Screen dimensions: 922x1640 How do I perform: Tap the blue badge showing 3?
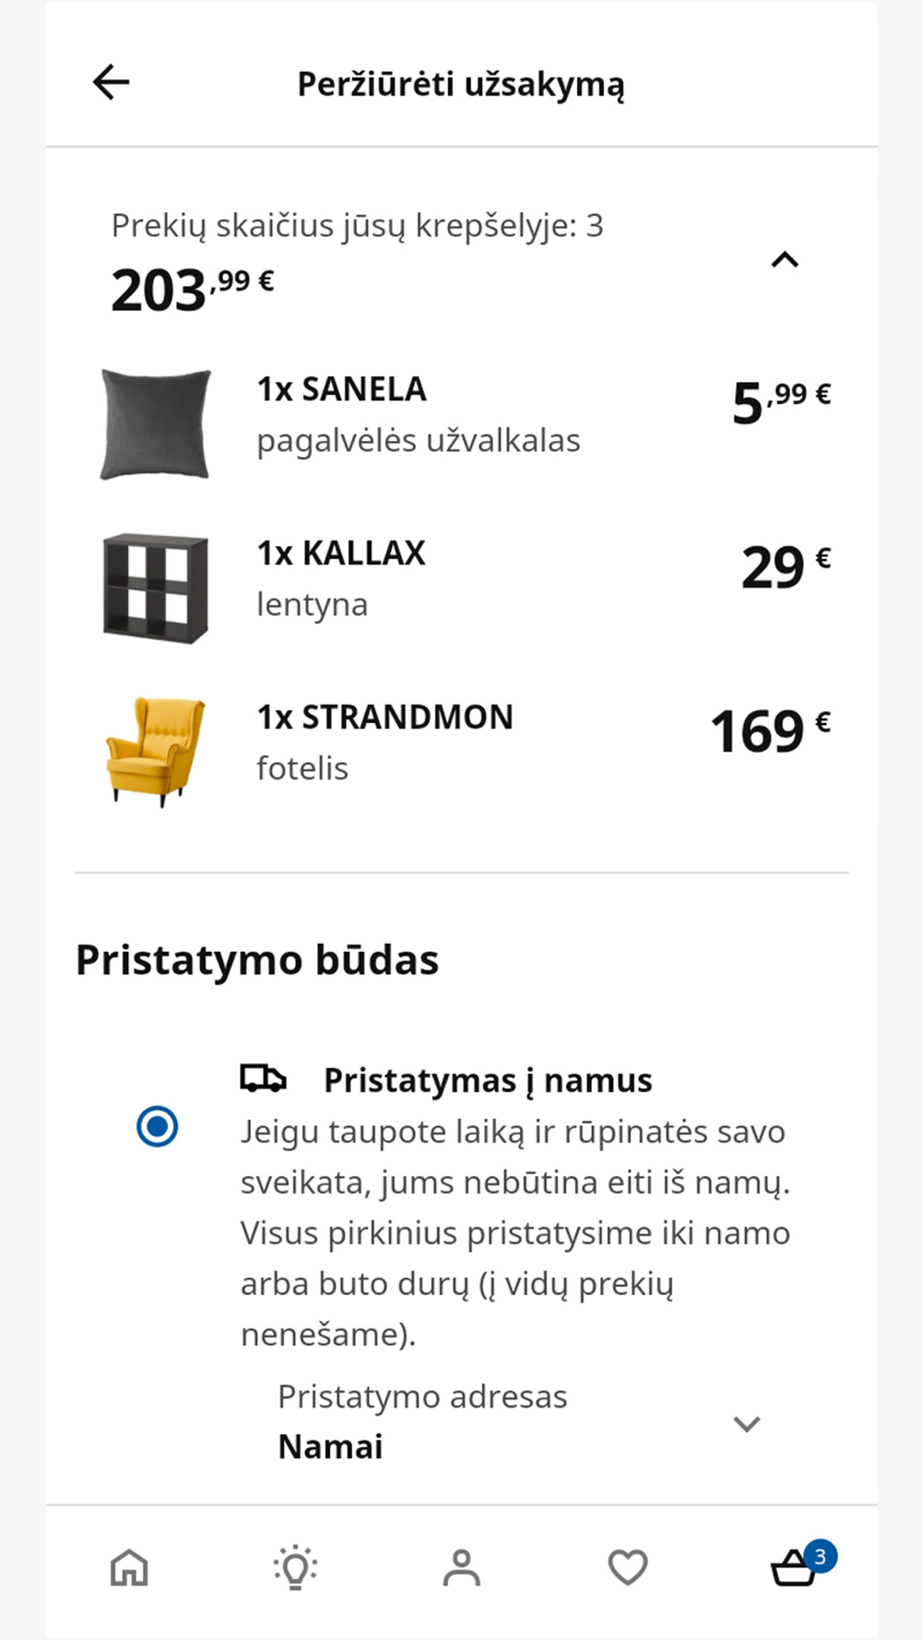click(820, 1557)
